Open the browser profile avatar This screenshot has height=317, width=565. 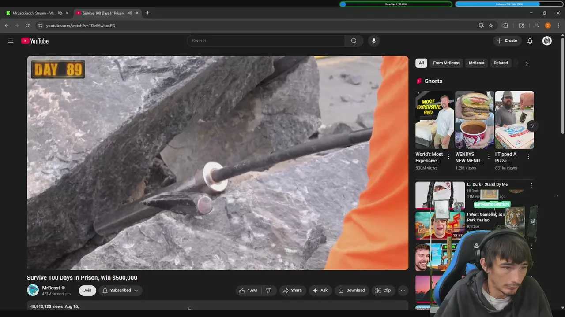[x=548, y=26]
